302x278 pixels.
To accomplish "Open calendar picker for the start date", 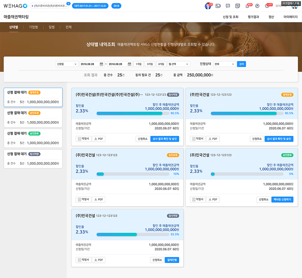I will (x=101, y=64).
